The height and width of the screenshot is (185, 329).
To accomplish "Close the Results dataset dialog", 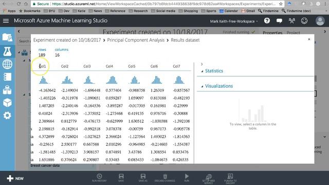I will pos(309,39).
